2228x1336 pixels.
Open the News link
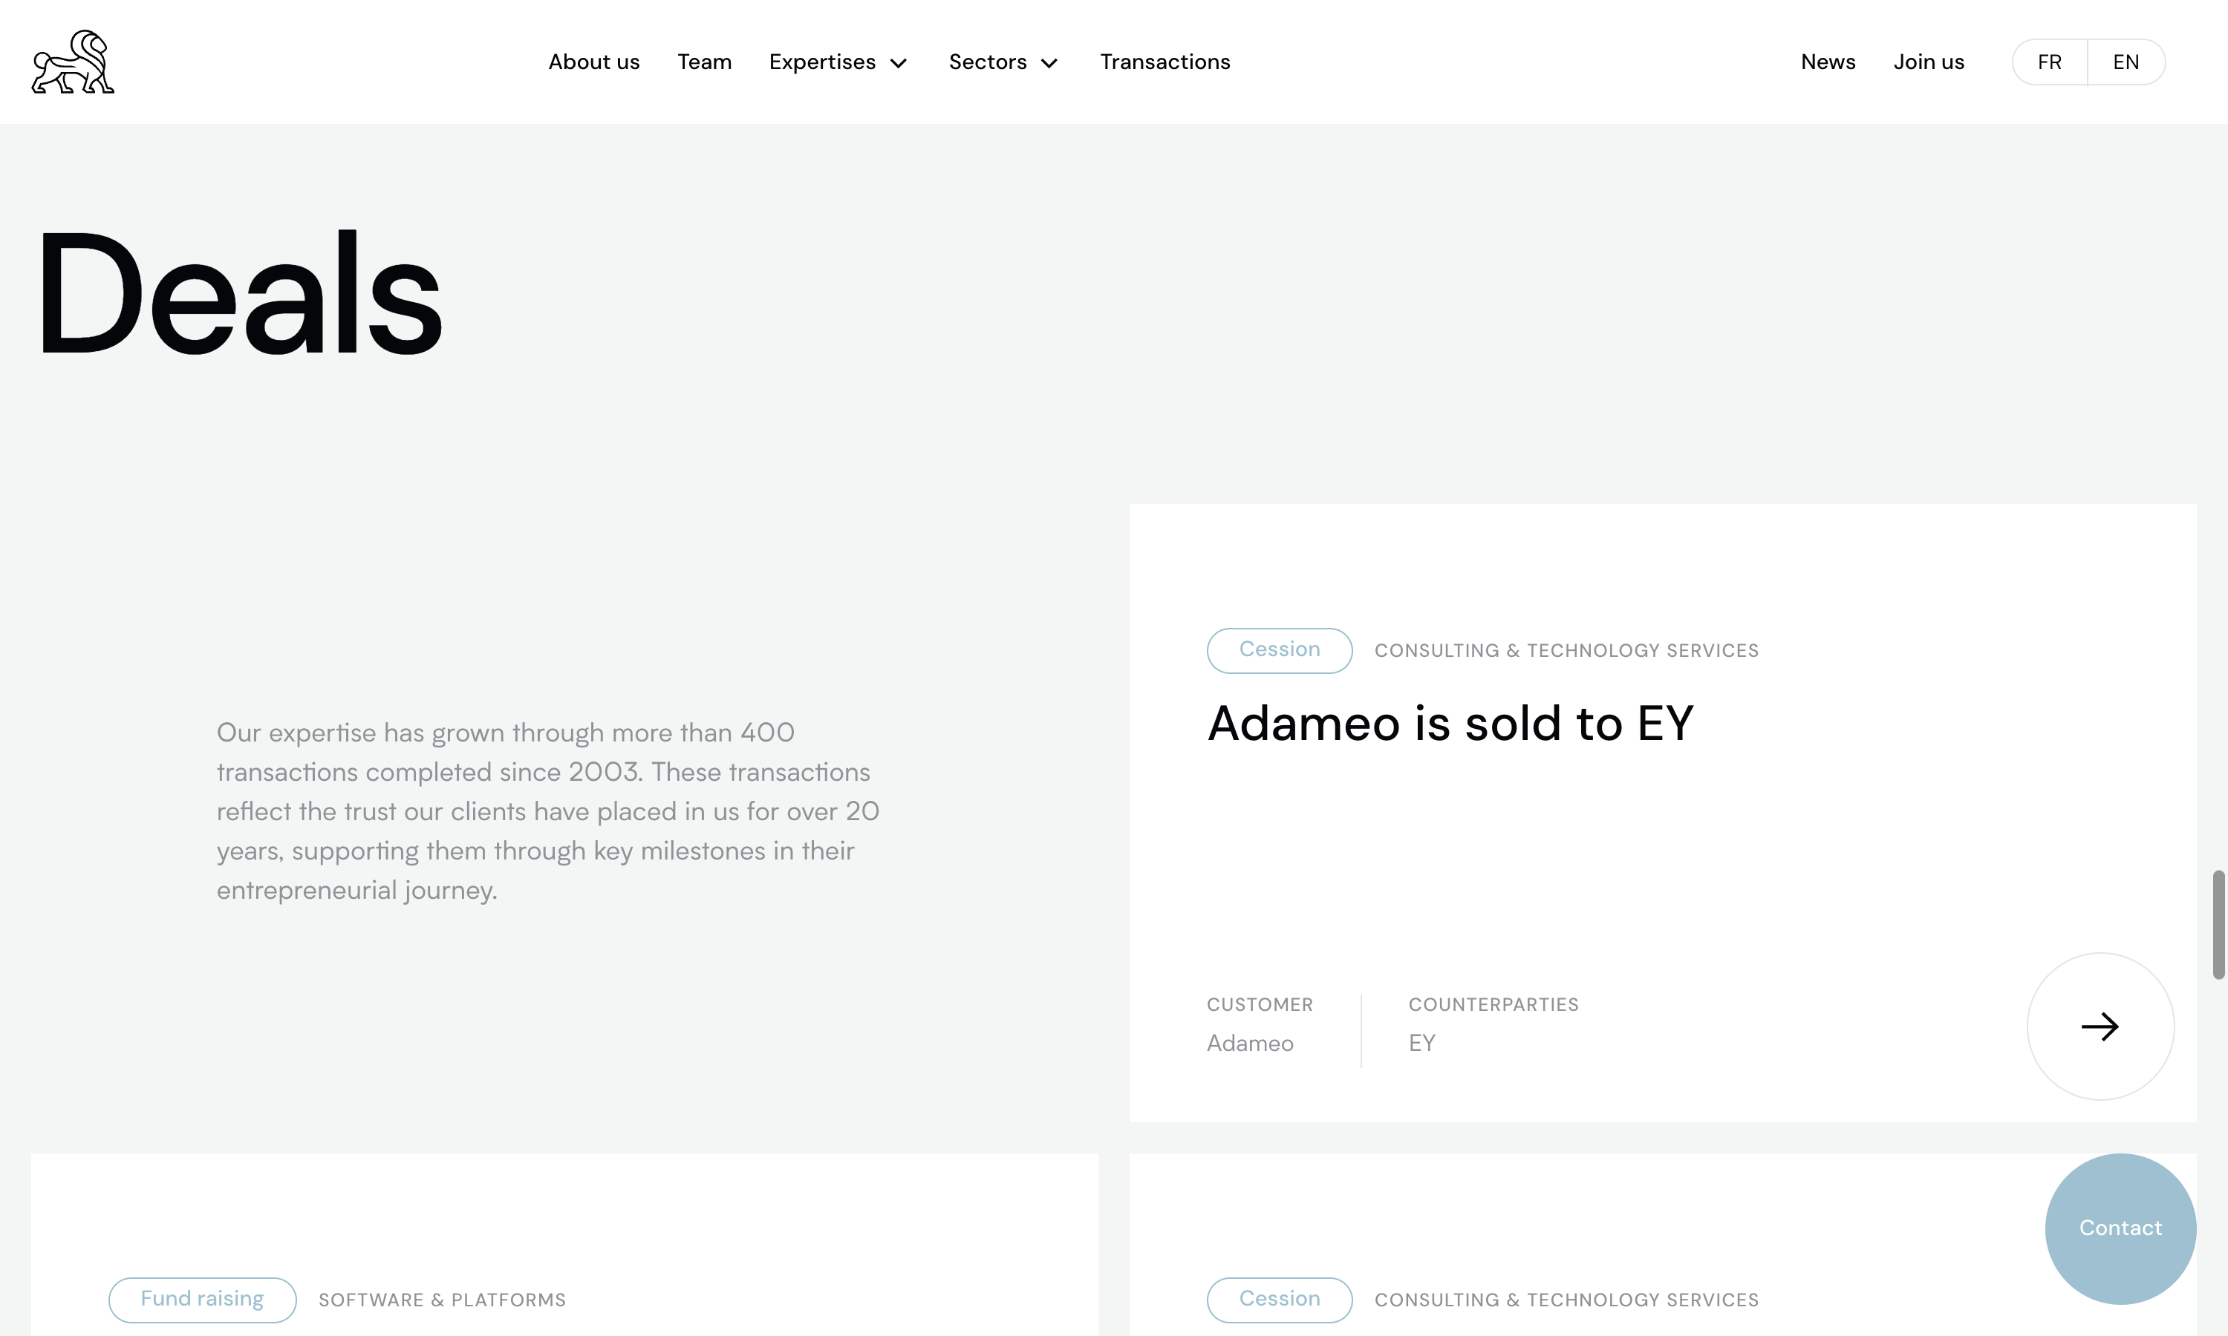(x=1827, y=62)
